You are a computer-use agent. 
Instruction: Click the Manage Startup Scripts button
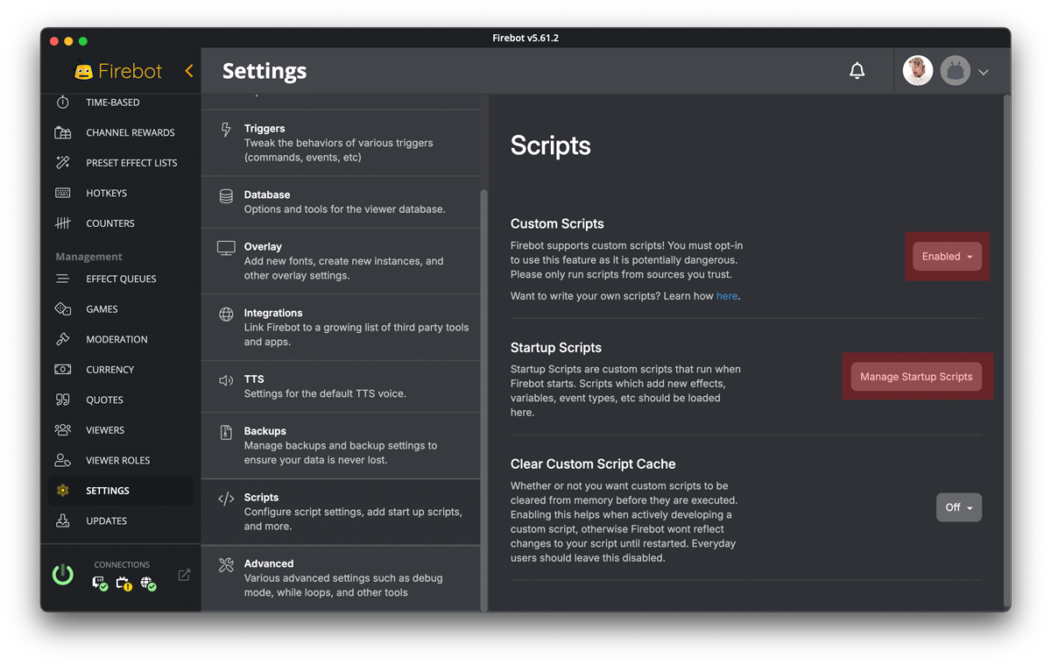coord(915,376)
